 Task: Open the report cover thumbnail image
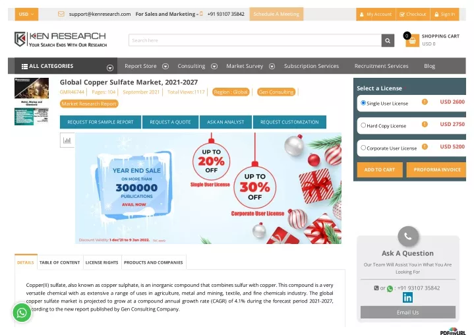[x=32, y=92]
